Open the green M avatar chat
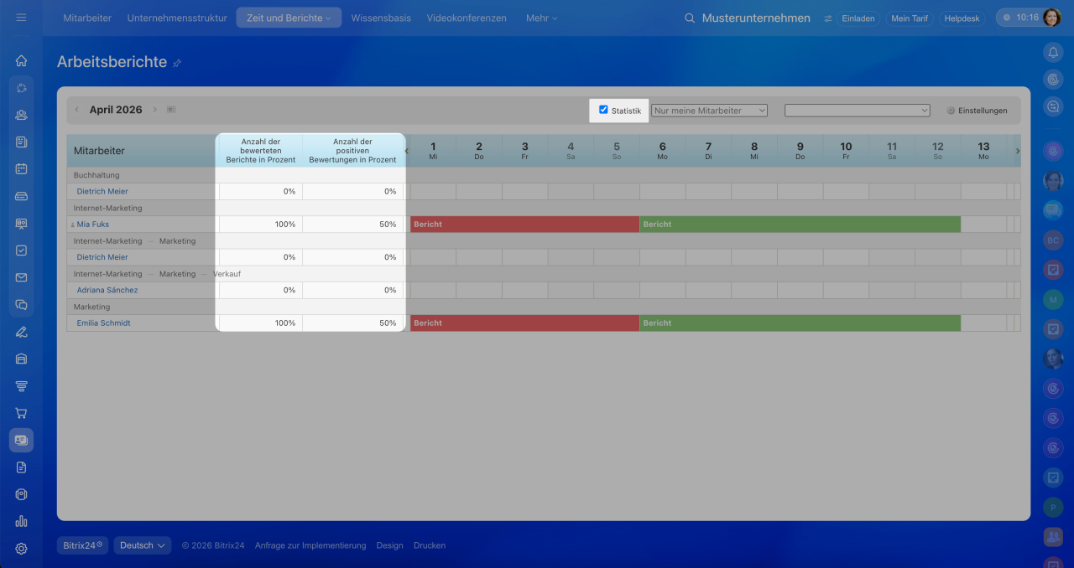This screenshot has height=568, width=1074. pos(1053,299)
